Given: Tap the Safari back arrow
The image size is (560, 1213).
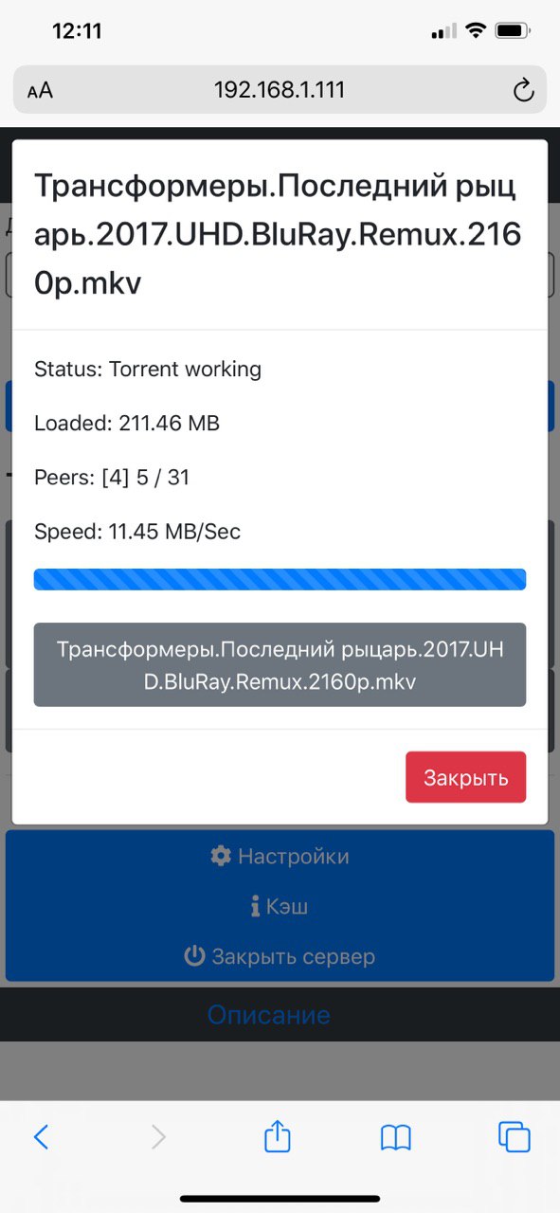Looking at the screenshot, I should (x=41, y=1136).
